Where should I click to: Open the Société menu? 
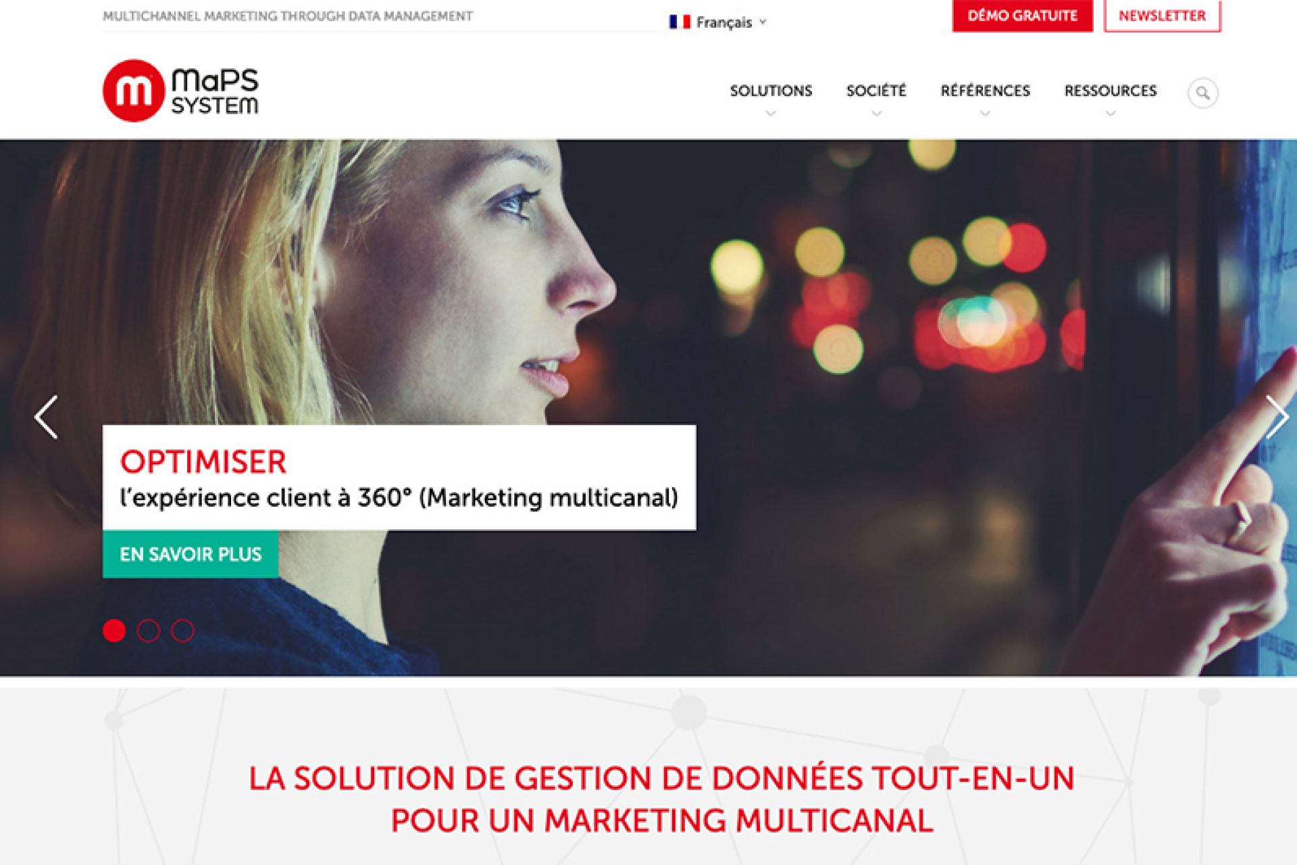coord(876,91)
